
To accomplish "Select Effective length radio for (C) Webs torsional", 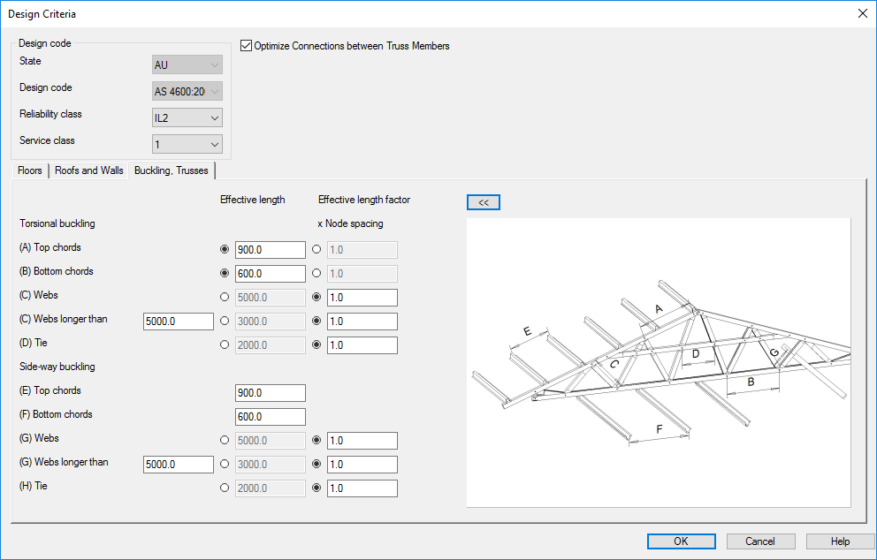I will click(225, 298).
